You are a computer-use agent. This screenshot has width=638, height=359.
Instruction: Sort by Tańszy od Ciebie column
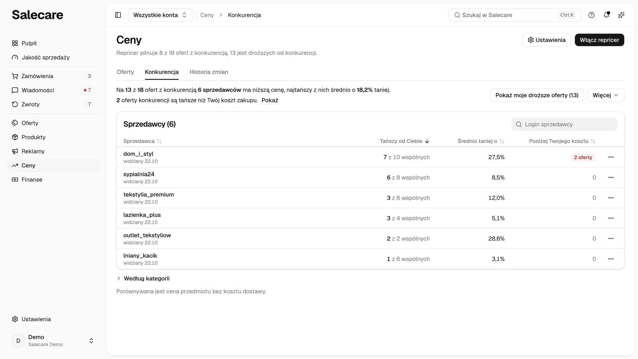[404, 141]
